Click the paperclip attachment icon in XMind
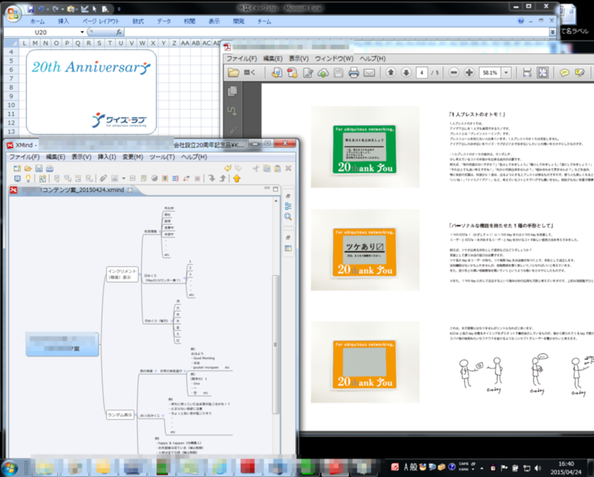This screenshot has width=594, height=477. [x=103, y=178]
